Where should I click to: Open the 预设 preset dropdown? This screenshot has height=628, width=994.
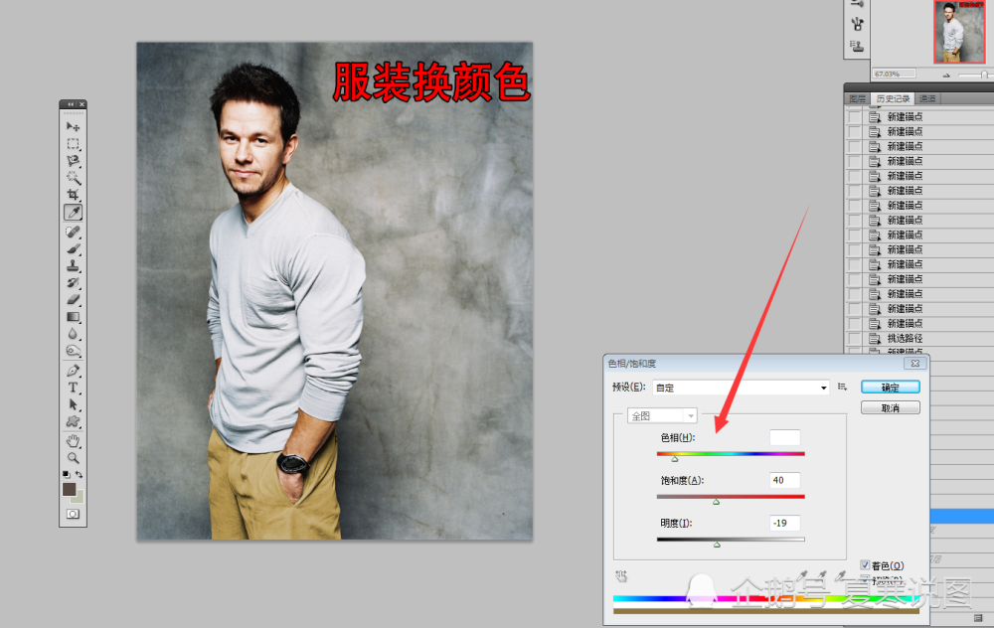point(742,388)
